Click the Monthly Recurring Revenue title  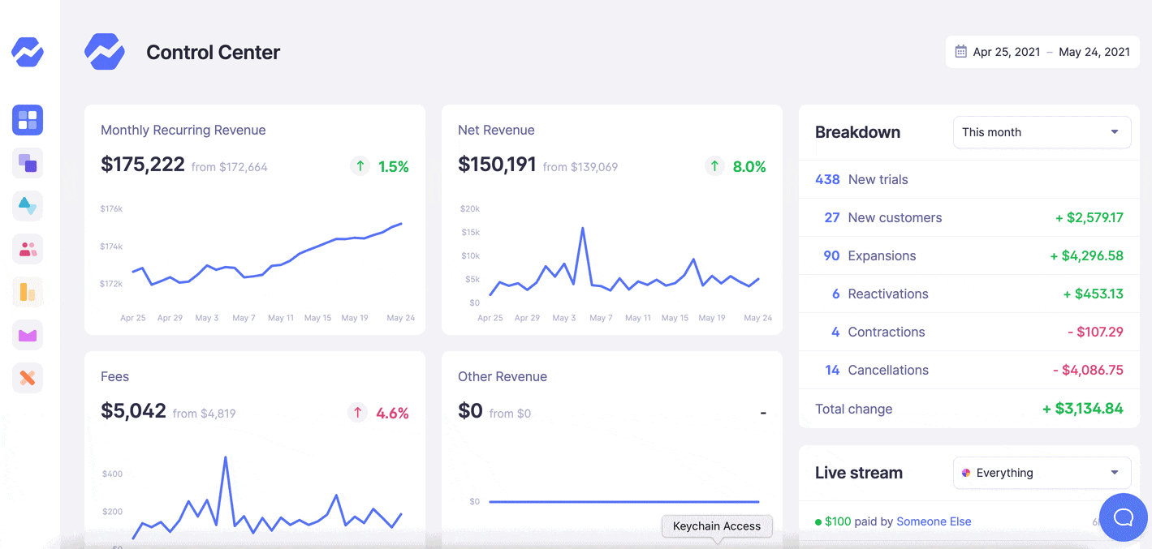[x=183, y=130]
